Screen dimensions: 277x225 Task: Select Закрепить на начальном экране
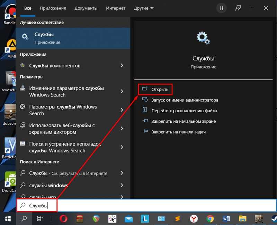[184, 121]
